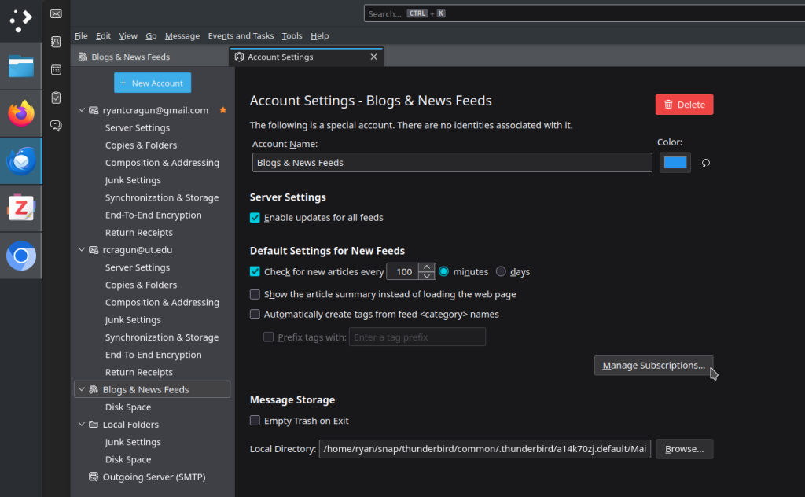Open the Mail space icon
The width and height of the screenshot is (805, 497).
click(56, 13)
